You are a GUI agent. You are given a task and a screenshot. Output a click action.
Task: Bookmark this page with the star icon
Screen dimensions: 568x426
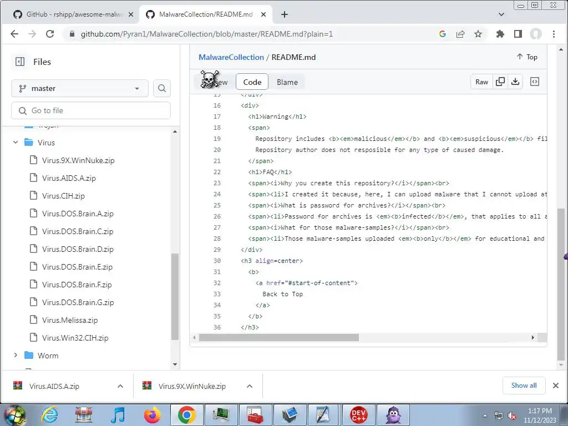click(x=478, y=34)
